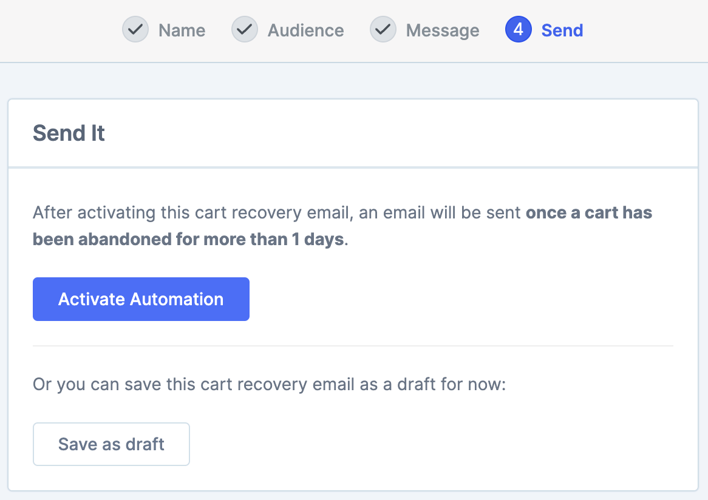Click the checkmark icon beside Message
Screen dimensions: 708x500
click(x=383, y=30)
